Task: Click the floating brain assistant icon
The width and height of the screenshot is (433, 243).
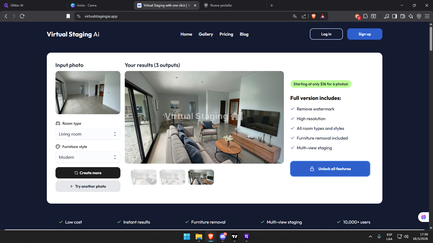Action: pyautogui.click(x=424, y=217)
